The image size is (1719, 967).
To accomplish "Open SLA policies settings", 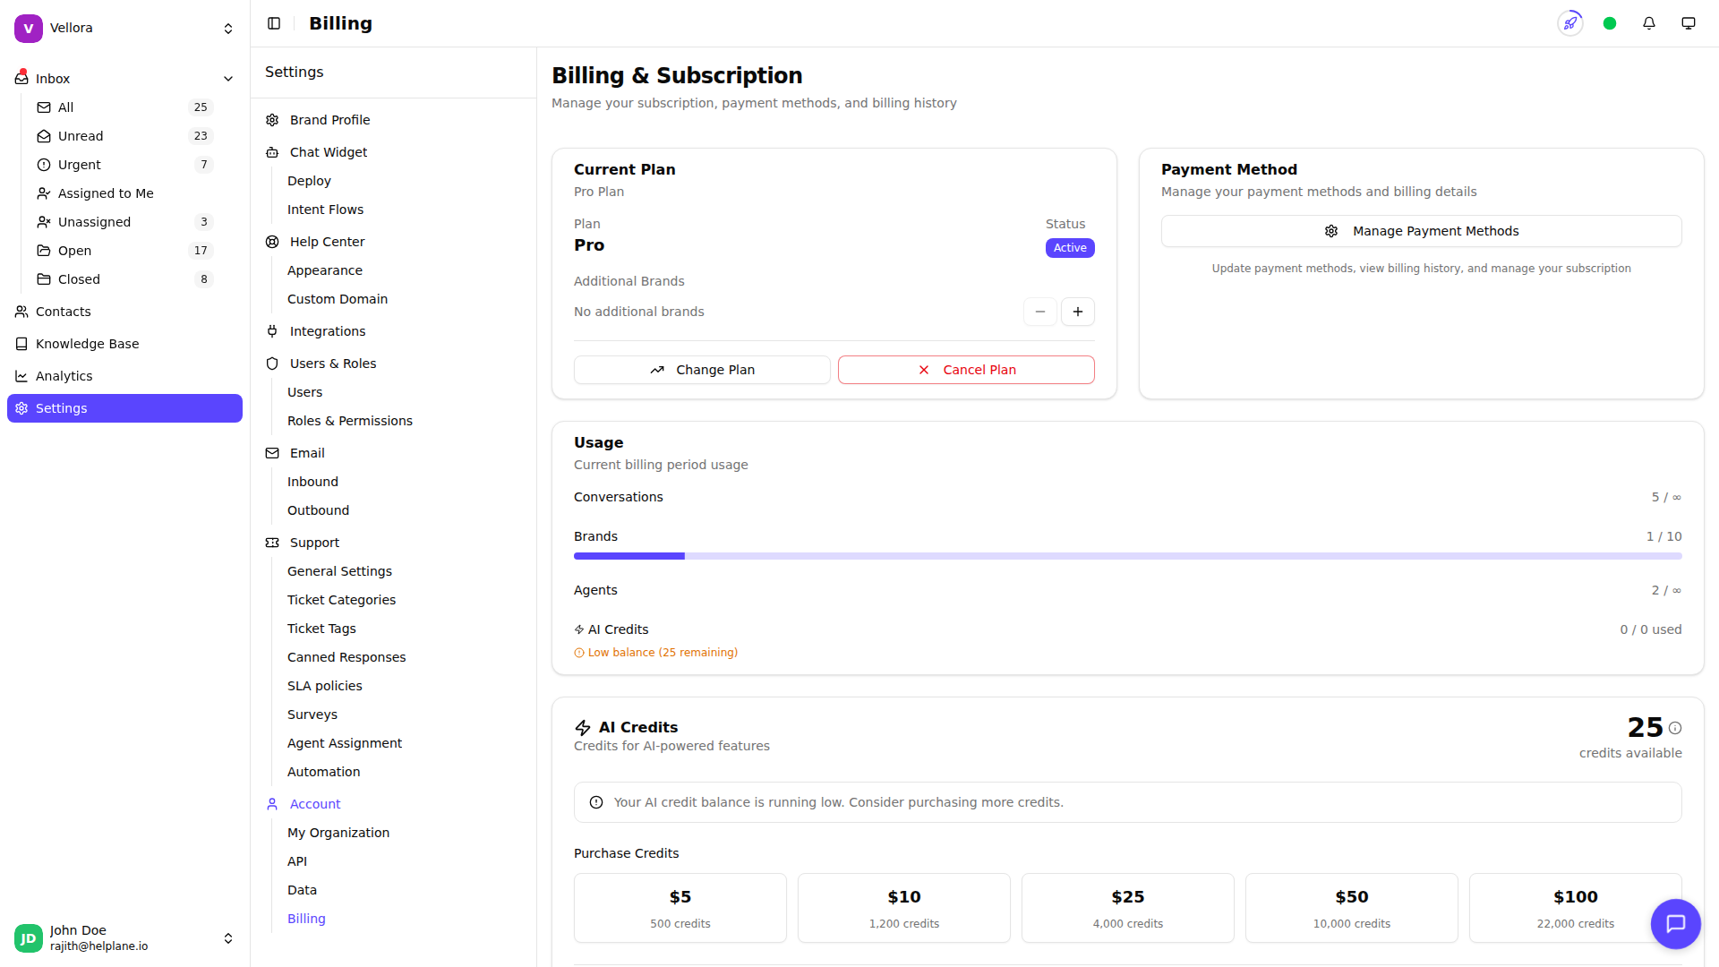I will pos(325,686).
